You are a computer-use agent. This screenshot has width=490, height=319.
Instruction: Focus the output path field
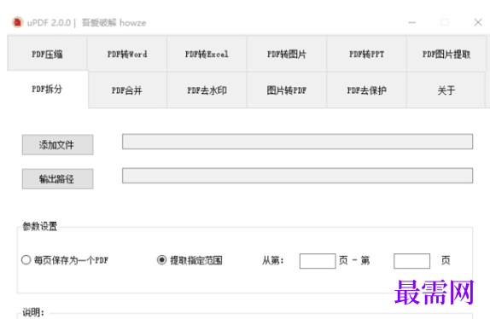coord(297,176)
